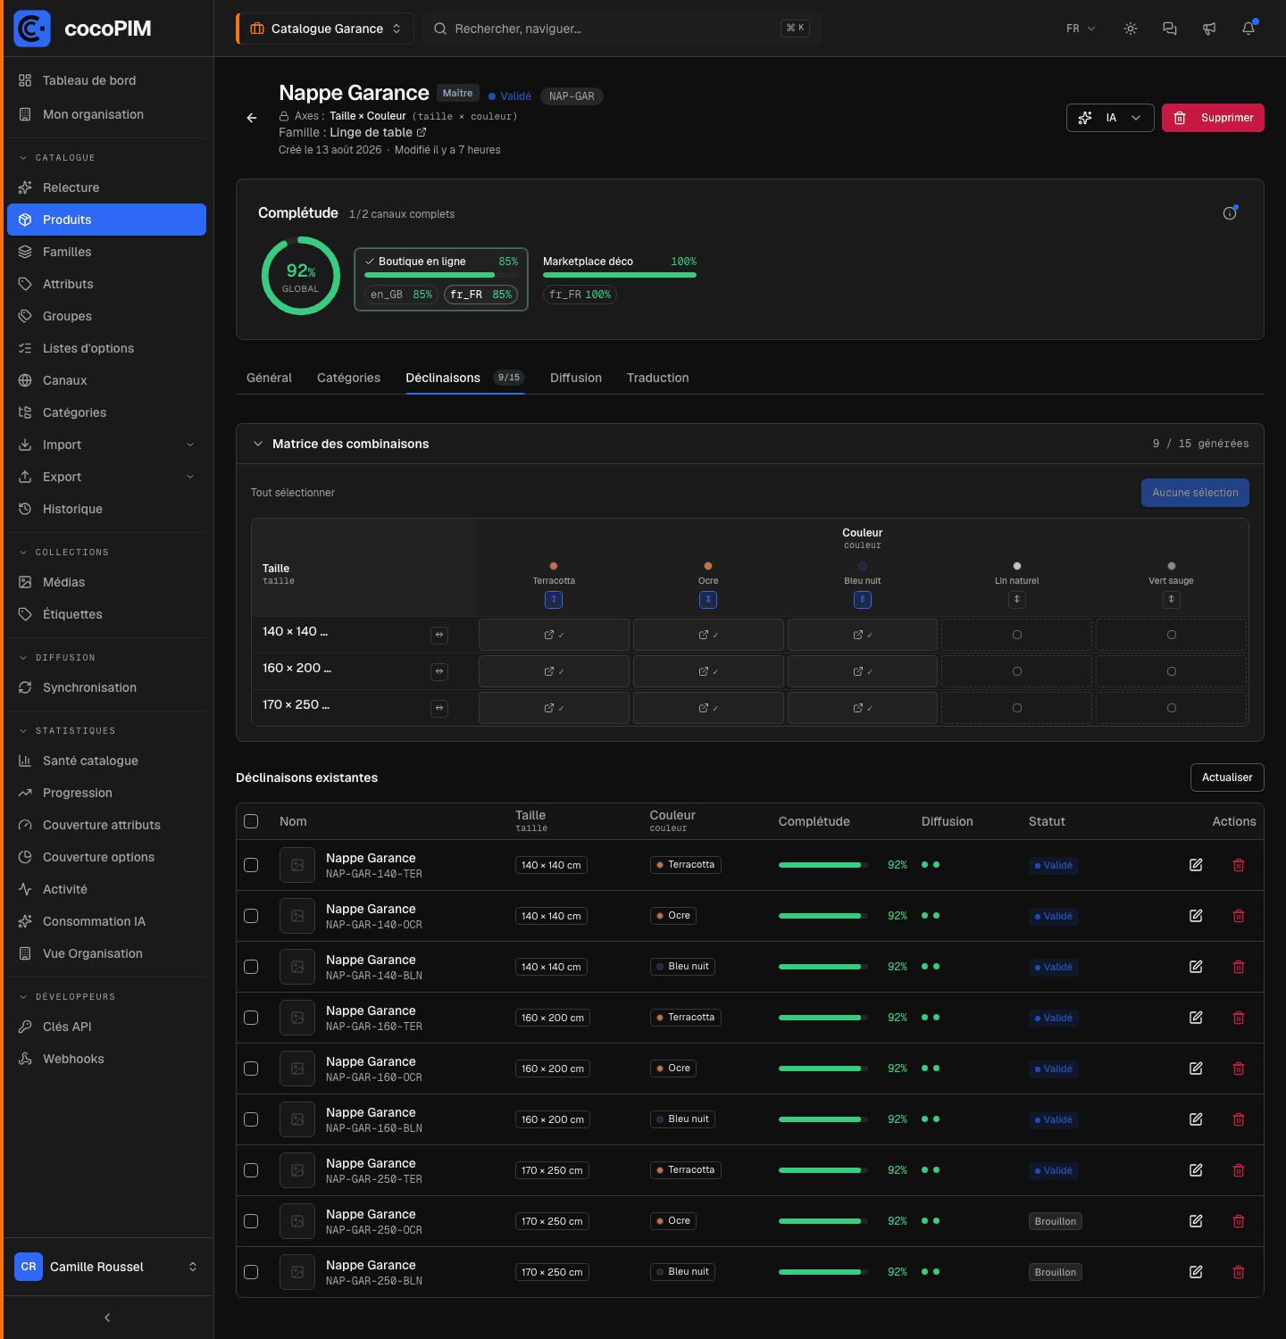Check the NAP-GAR-160-OCR row checkbox
1286x1339 pixels.
point(251,1069)
